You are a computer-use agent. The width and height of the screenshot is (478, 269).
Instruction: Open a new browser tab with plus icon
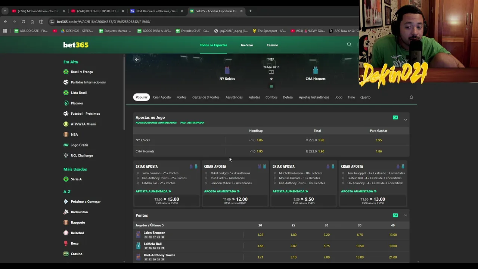(x=250, y=11)
